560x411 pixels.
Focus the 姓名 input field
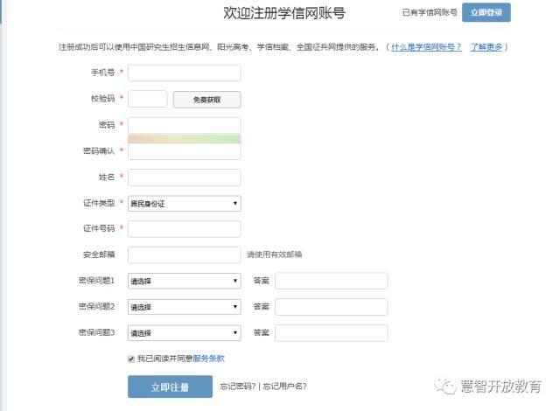(185, 178)
